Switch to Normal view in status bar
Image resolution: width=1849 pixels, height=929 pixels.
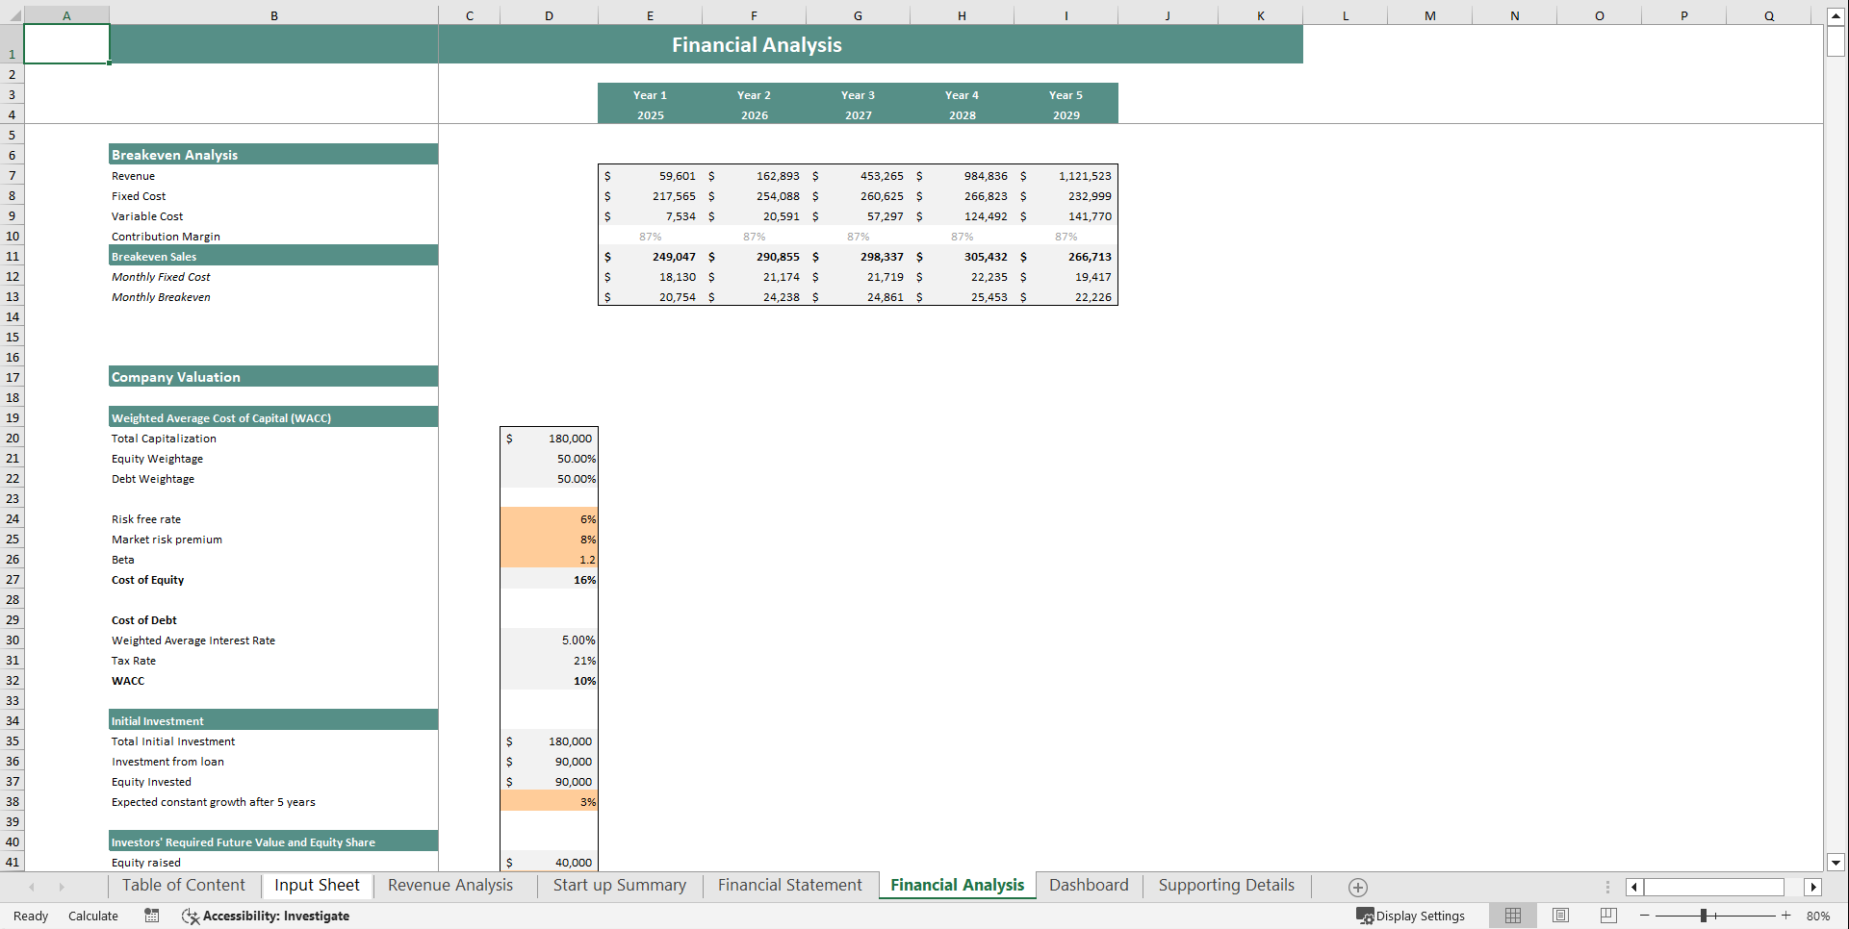[1512, 916]
